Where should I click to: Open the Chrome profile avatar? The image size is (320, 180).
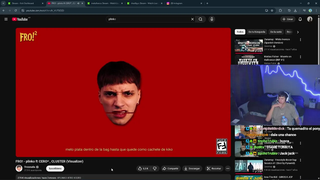310,10
